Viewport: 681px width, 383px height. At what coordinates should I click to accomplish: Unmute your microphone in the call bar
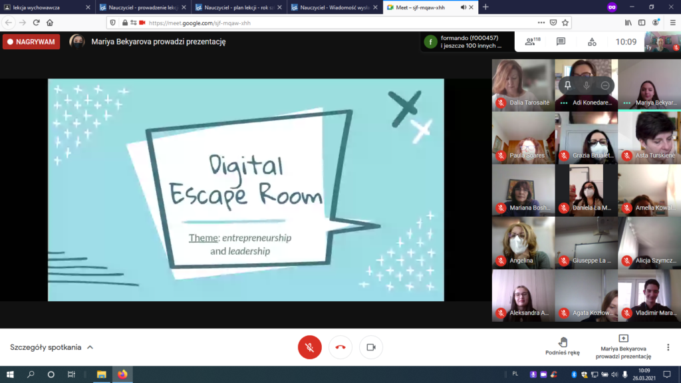click(309, 347)
